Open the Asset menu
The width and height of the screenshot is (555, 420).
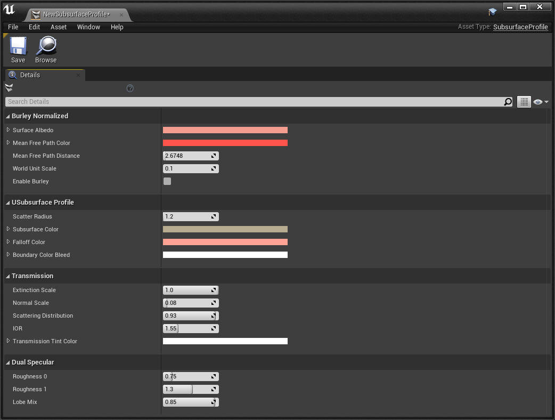pyautogui.click(x=59, y=27)
